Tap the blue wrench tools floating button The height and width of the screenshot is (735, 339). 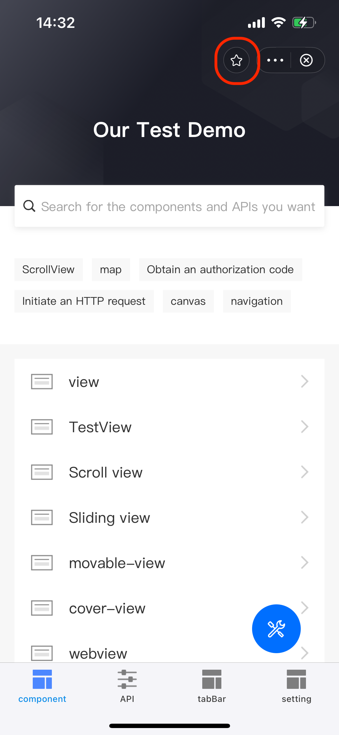pyautogui.click(x=276, y=628)
